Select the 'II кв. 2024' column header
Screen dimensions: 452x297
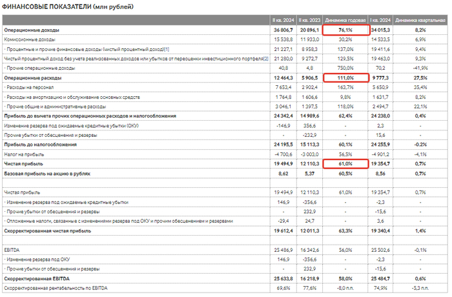[284, 21]
